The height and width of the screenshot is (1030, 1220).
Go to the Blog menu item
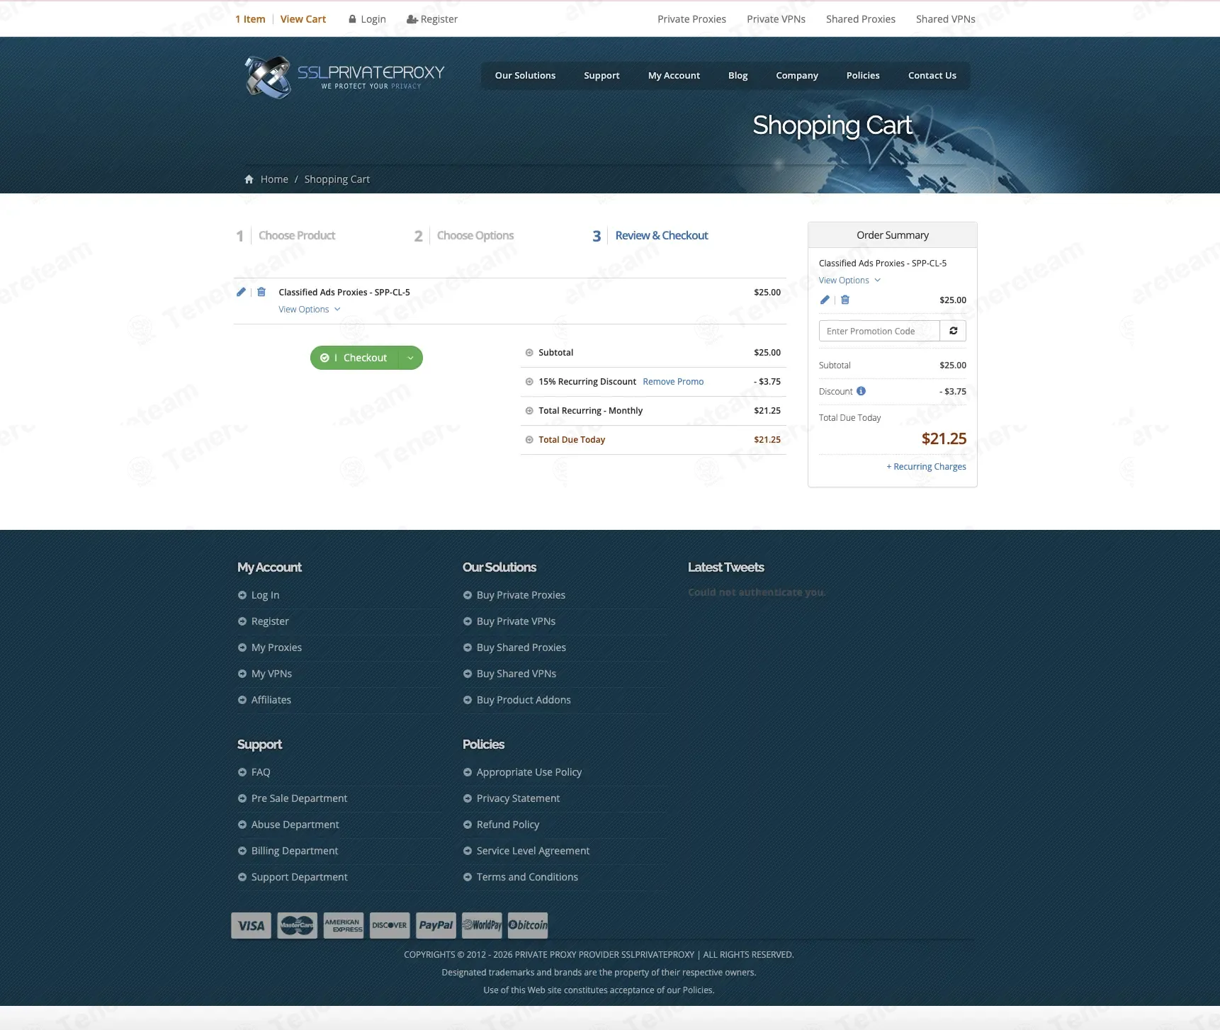coord(738,76)
